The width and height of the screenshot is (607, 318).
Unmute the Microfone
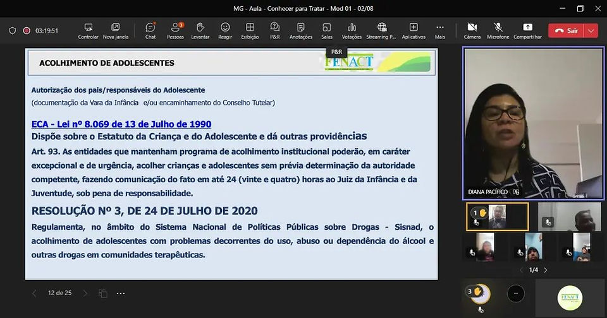(498, 31)
